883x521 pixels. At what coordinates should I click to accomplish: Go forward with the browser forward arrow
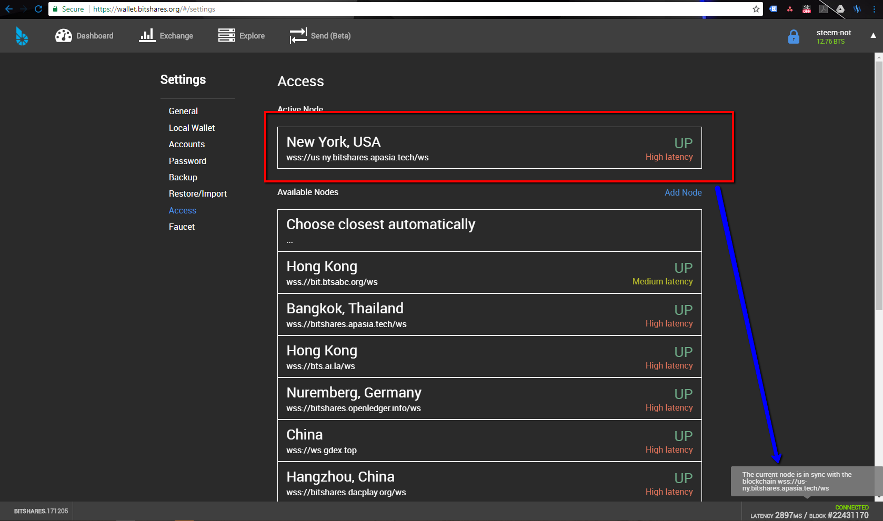pos(23,9)
